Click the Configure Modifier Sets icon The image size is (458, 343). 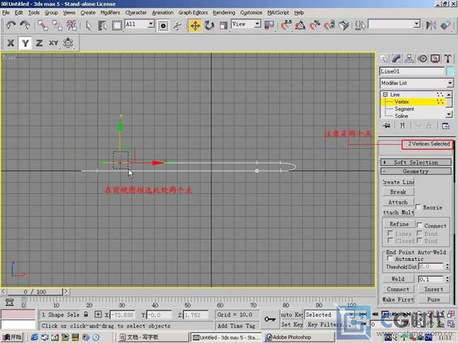(x=445, y=126)
